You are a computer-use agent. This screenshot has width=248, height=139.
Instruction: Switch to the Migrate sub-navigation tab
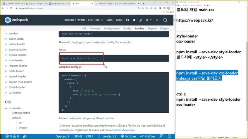(x=152, y=28)
